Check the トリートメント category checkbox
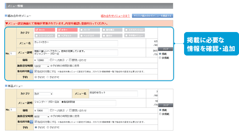 click(37, 36)
